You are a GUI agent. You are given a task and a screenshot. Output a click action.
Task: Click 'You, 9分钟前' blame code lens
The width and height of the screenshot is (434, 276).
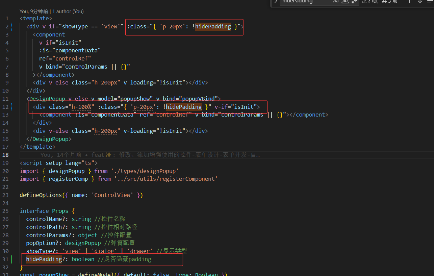click(34, 11)
